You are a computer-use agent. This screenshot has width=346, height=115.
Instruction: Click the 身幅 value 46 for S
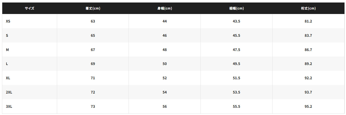click(x=165, y=35)
